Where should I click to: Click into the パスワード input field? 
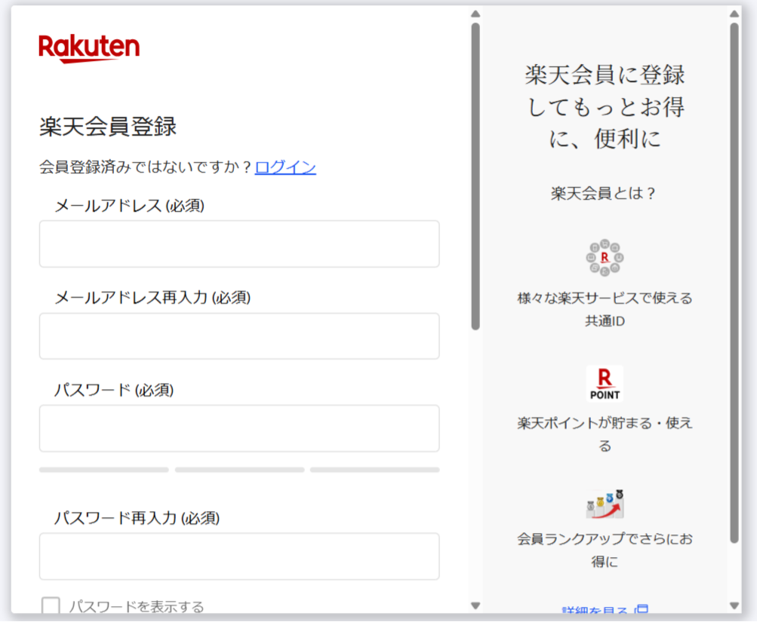pos(239,428)
